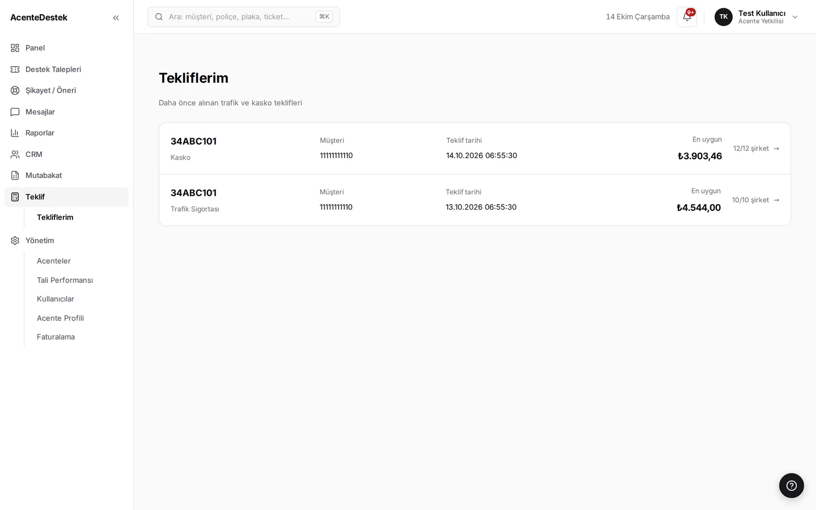The width and height of the screenshot is (816, 510).
Task: Click the Mutabakat document icon
Action: coord(15,175)
